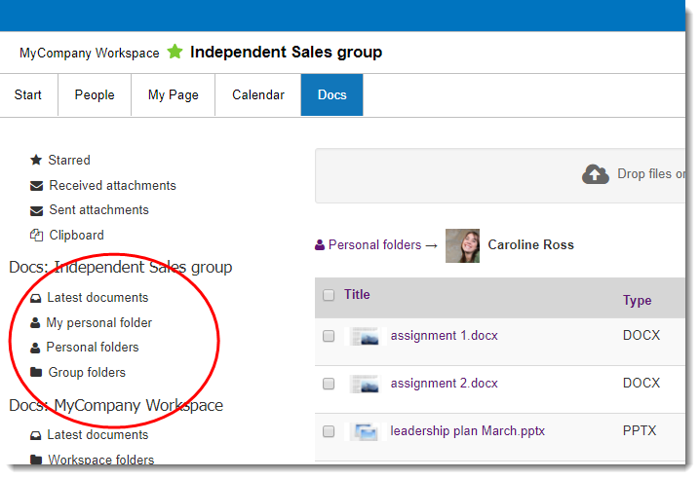Screen dimensions: 700x479
Task: Click the green star favorite icon
Action: (175, 52)
